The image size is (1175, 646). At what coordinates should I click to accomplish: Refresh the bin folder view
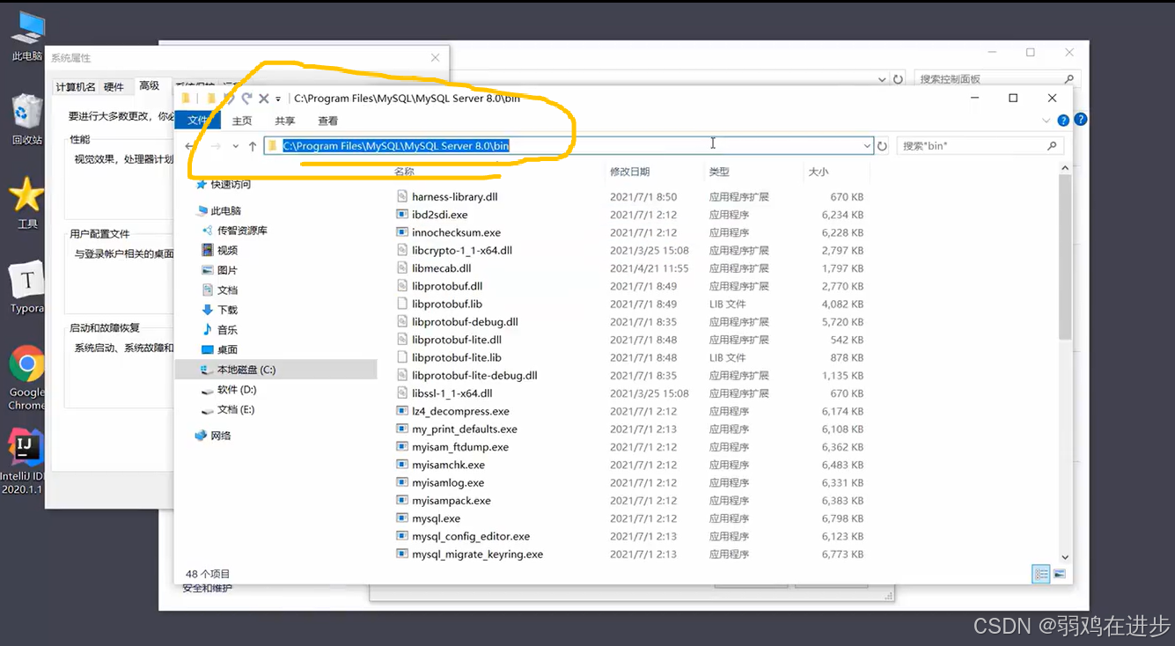[x=882, y=146]
